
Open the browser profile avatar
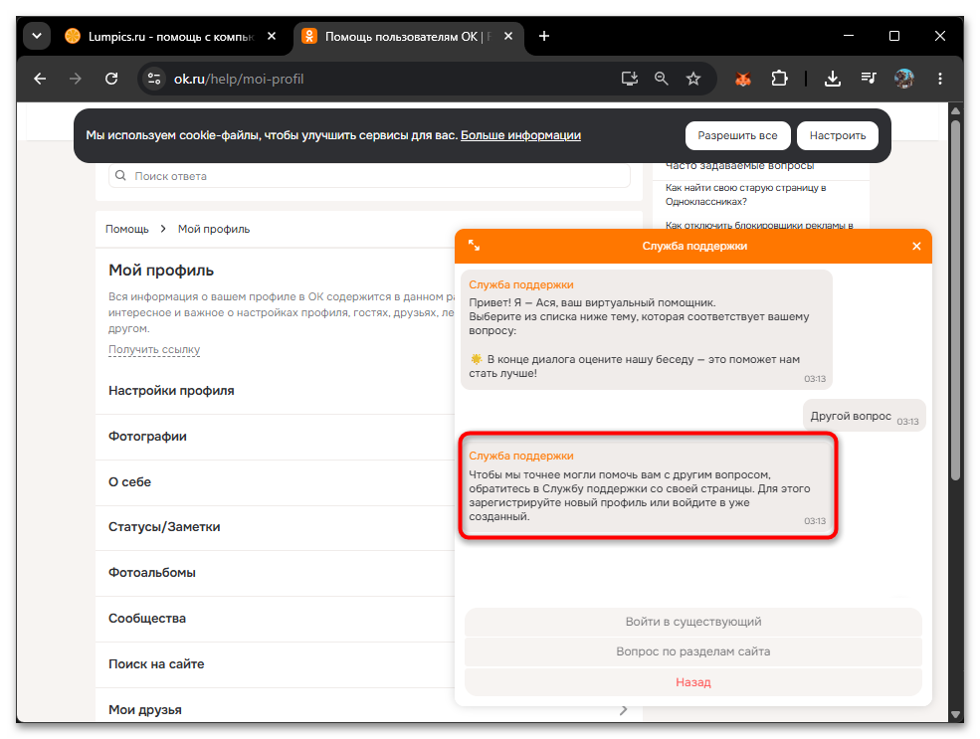(903, 79)
